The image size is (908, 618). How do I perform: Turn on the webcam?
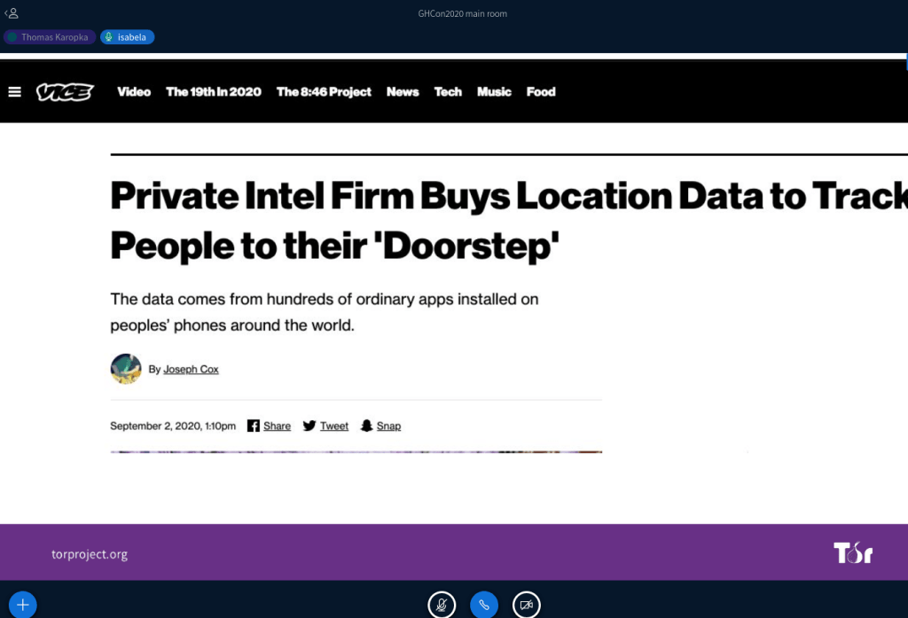527,605
